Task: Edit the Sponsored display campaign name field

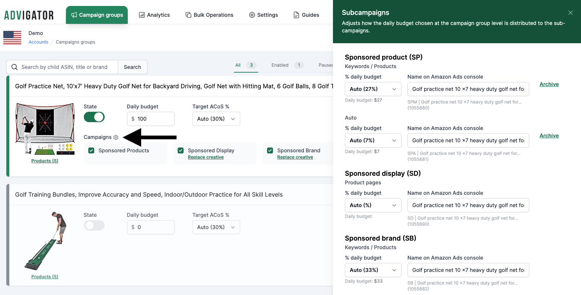Action: pos(468,205)
